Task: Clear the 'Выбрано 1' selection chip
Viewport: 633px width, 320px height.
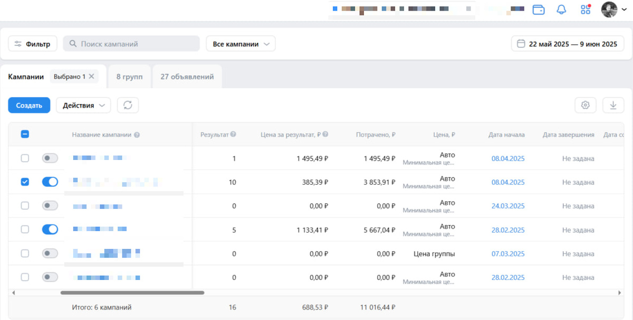Action: pos(91,76)
